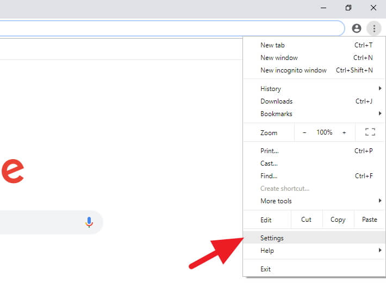Click the Google search box
386x291 pixels.
click(x=51, y=222)
